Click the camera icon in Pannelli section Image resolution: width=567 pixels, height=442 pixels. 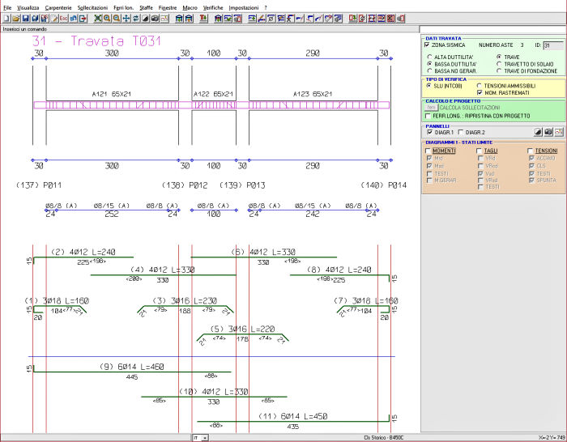pos(548,132)
